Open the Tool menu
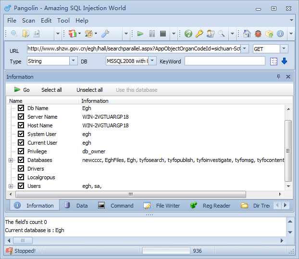 pos(63,21)
